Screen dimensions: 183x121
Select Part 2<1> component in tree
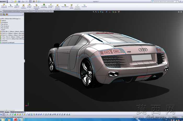click(12, 35)
